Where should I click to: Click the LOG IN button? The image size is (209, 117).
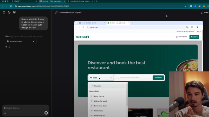194,37
